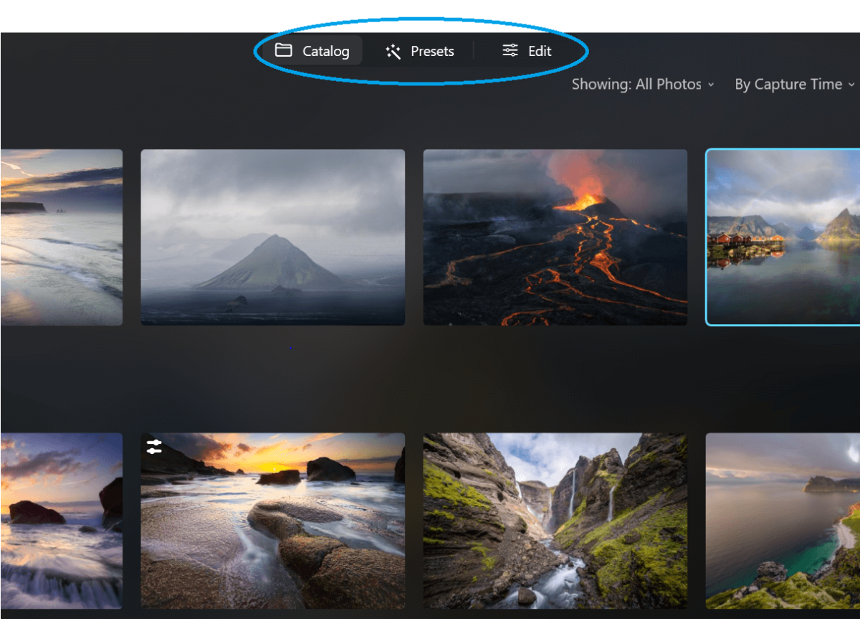Viewport: 860px width, 621px height.
Task: Select the sunset rocky beach photo
Action: click(272, 521)
